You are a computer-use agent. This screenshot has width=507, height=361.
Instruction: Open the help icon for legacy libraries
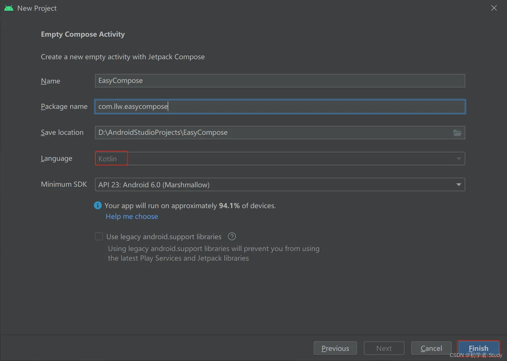click(232, 237)
